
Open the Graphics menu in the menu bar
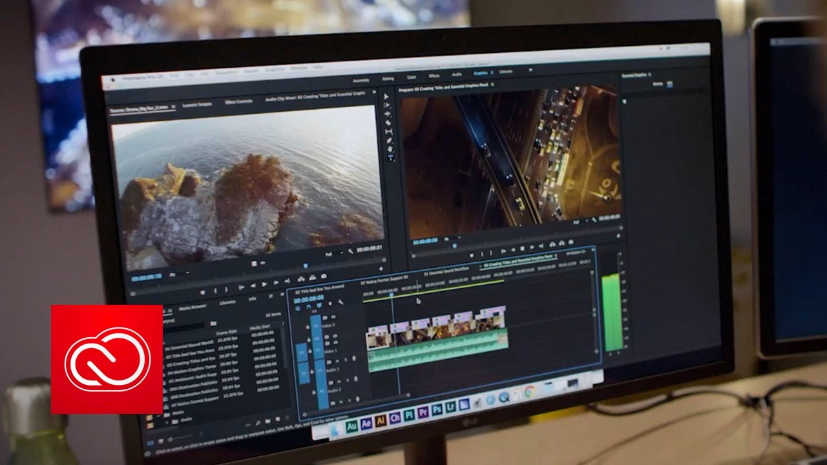pos(275,69)
